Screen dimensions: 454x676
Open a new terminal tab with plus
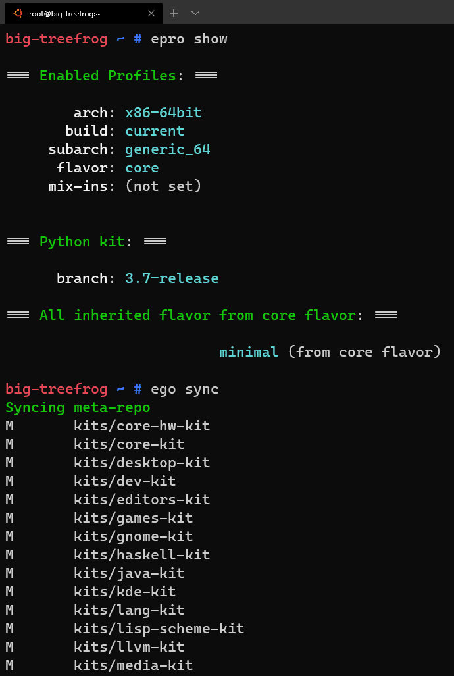(x=174, y=13)
